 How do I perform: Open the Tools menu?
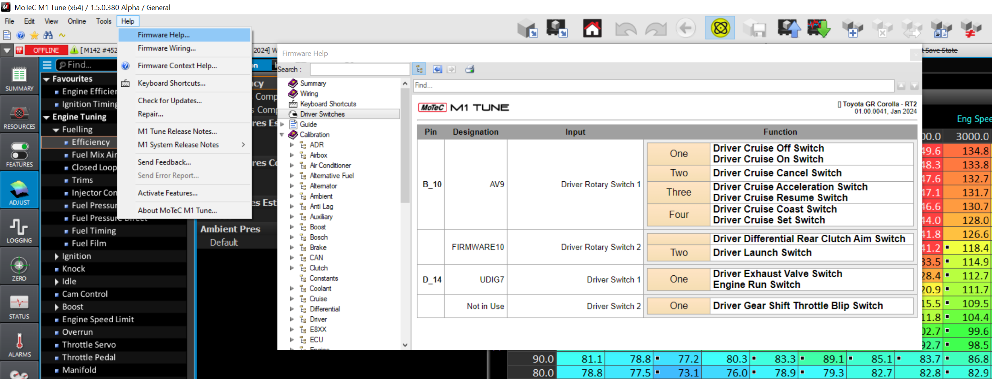click(103, 21)
